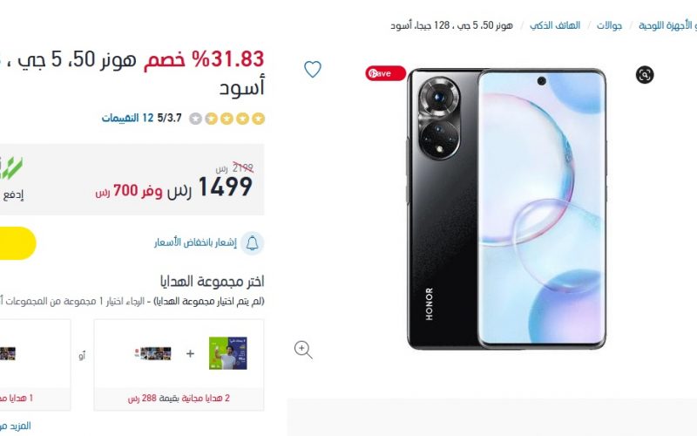Select the 1 free gift bundle option

35,364
